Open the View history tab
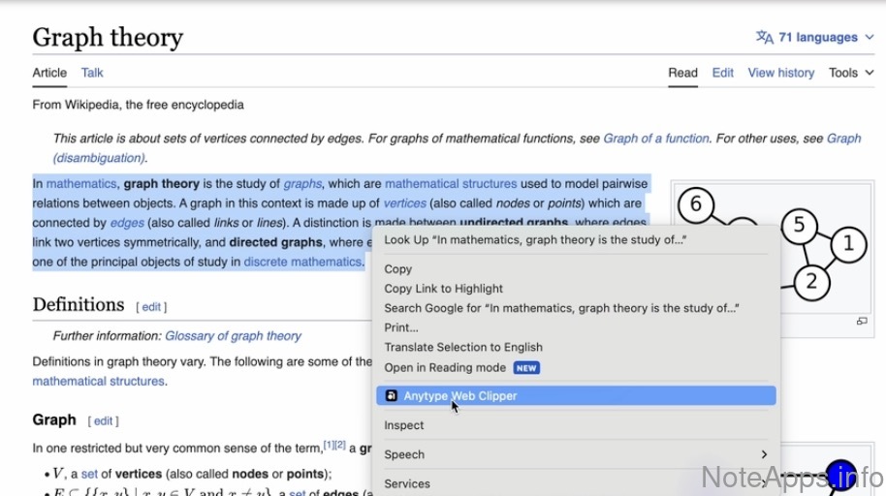The height and width of the screenshot is (496, 886). [x=780, y=73]
